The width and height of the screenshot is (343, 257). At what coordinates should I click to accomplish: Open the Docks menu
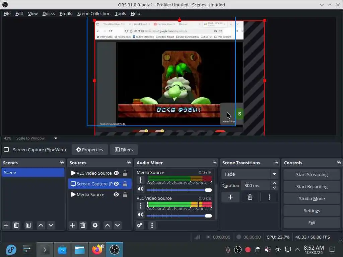click(49, 13)
